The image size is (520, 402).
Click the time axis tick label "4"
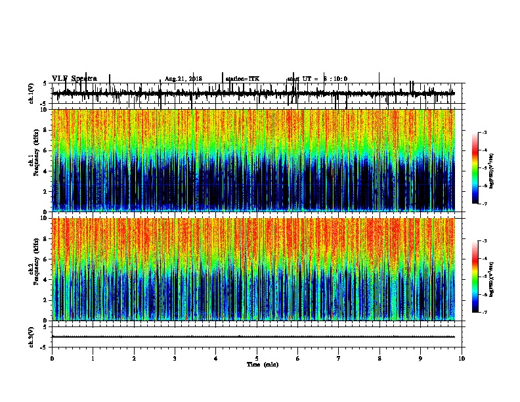tap(216, 359)
